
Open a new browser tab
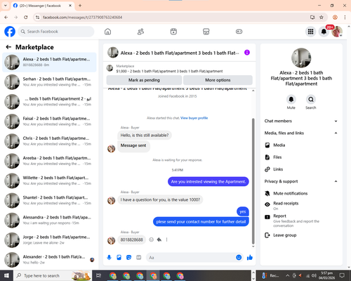[80, 6]
